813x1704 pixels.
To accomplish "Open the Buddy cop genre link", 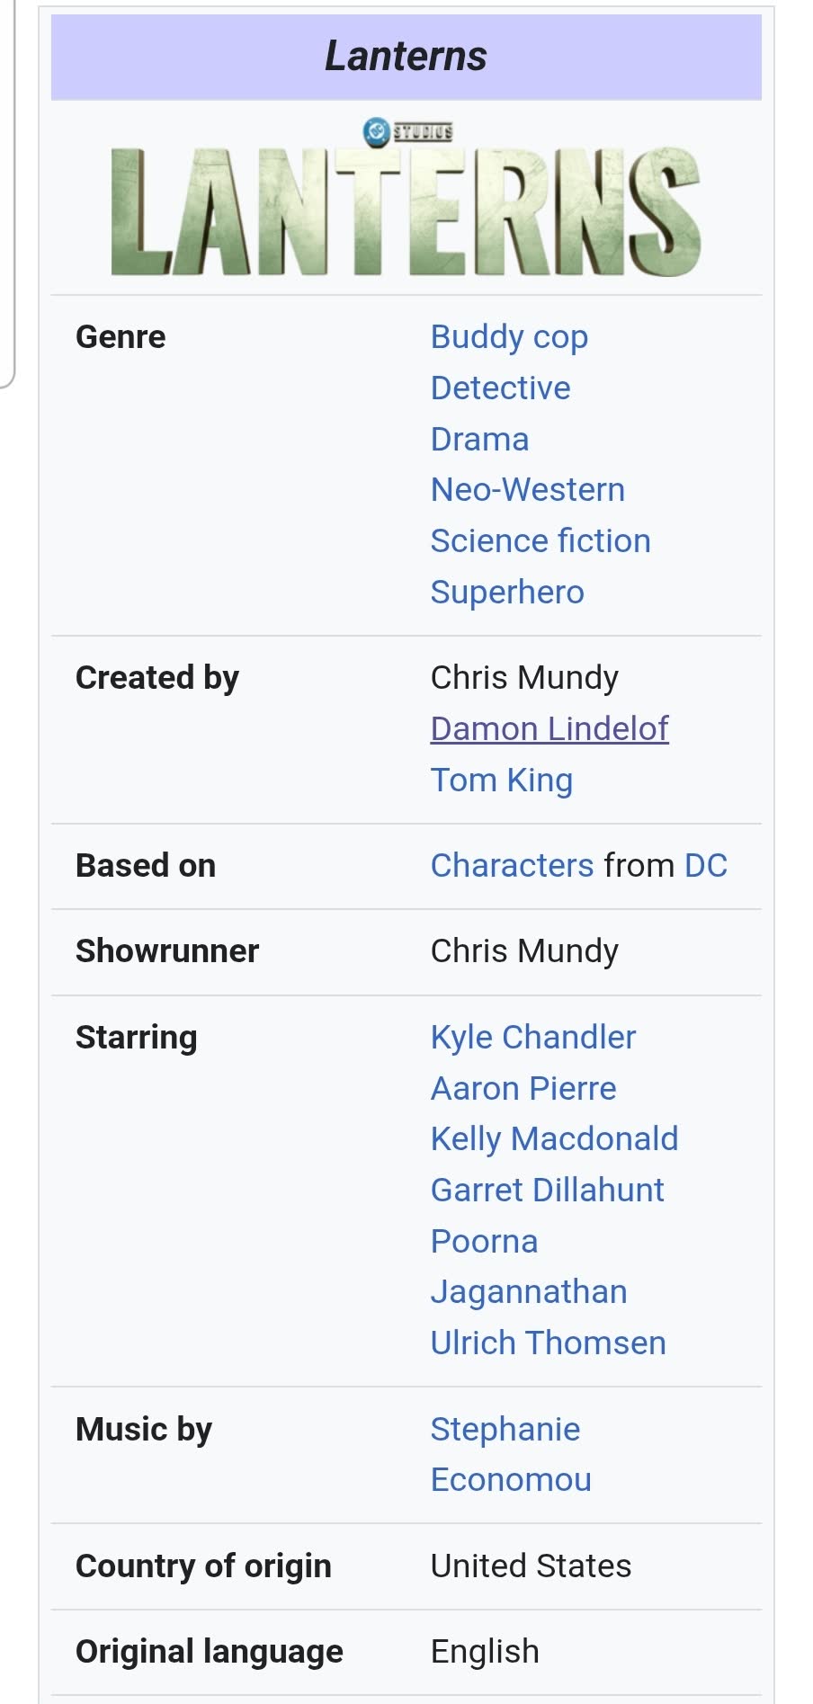I will tap(509, 337).
